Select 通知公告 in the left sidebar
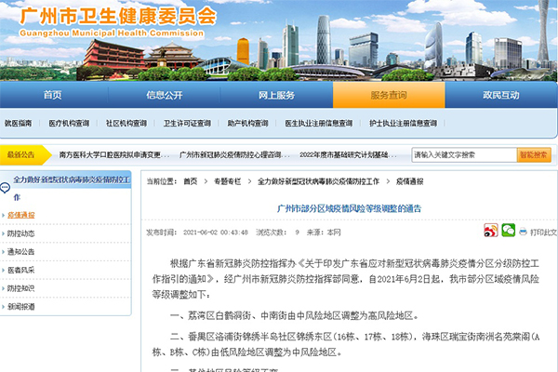558x372 pixels. point(21,252)
